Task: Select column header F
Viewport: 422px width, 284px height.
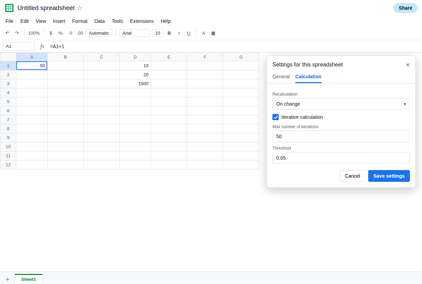Action: 205,57
